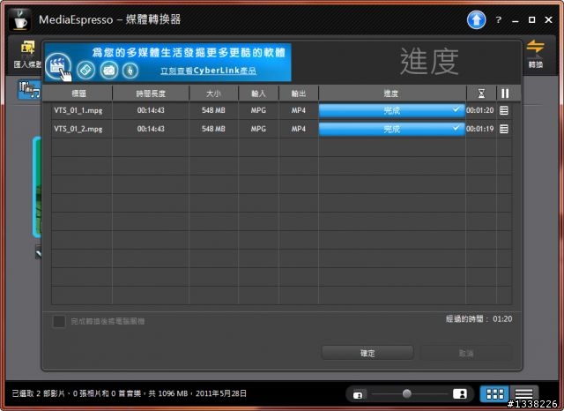This screenshot has height=411, width=564.
Task: Toggle shut down computer after conversion checkbox
Action: [x=59, y=321]
